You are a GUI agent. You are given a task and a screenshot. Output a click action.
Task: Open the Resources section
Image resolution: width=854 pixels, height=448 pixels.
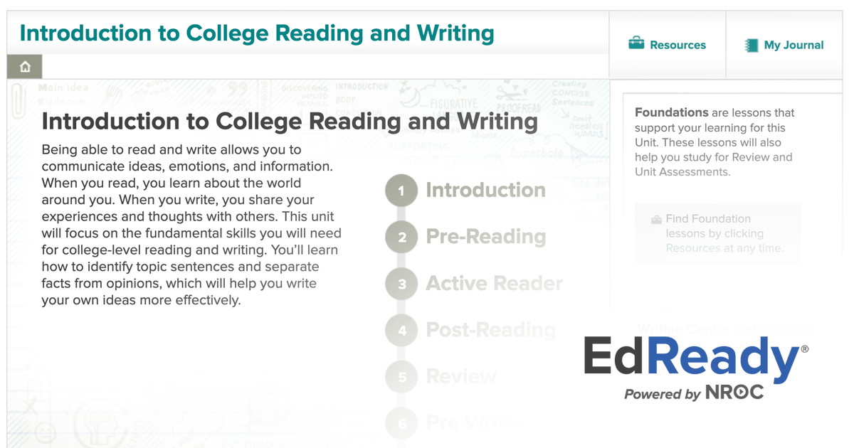pos(669,44)
